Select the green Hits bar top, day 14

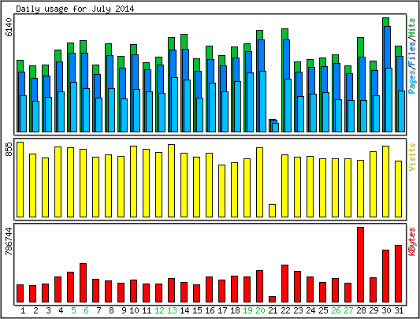pos(184,42)
